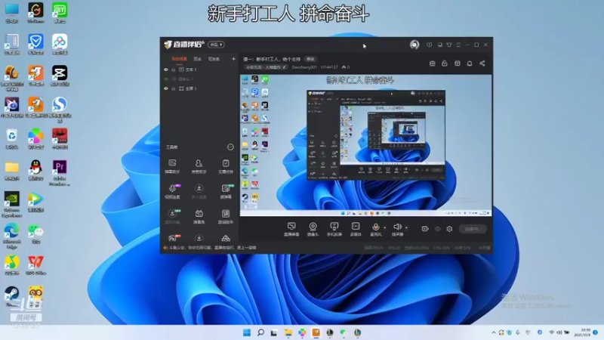Viewport: 604px width, 340px height.
Task: Select the Text 1 source row
Action: (199, 70)
